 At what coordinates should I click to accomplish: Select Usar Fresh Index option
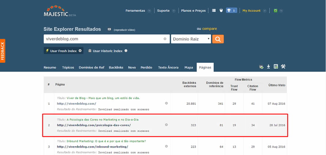[64, 51]
